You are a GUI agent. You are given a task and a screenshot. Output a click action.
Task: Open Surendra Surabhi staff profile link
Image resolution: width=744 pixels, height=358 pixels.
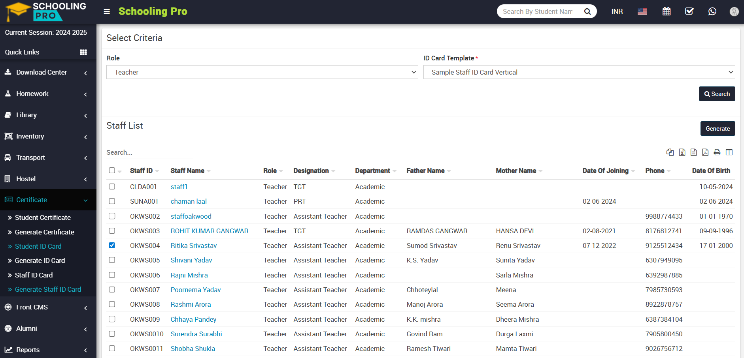[196, 334]
